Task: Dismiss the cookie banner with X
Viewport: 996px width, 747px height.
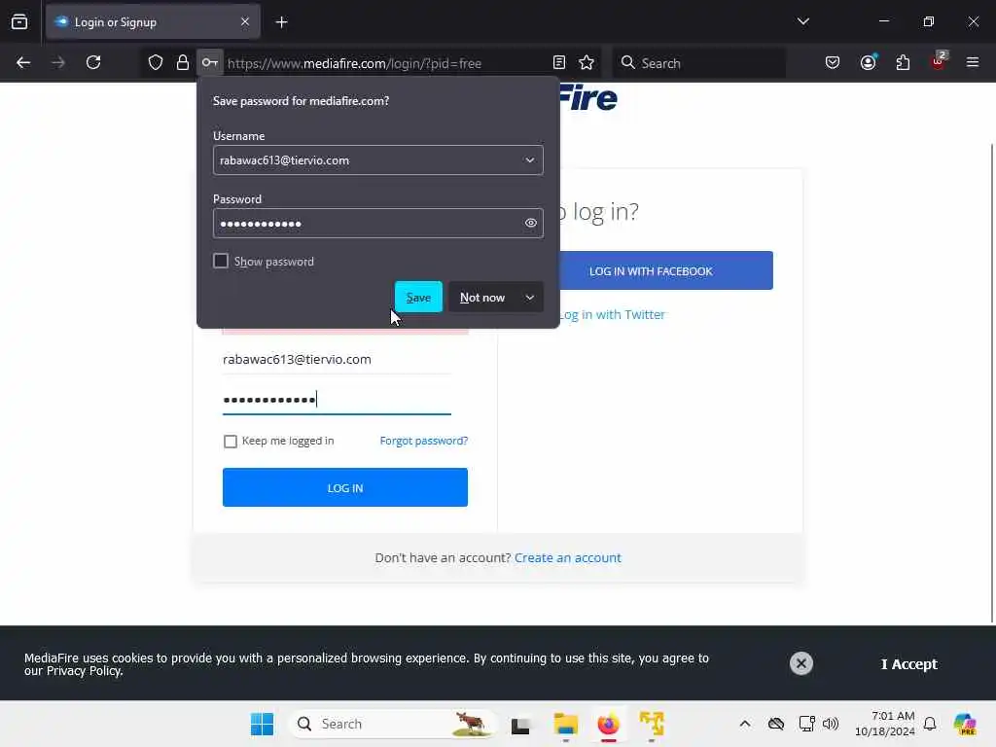Action: 801,663
